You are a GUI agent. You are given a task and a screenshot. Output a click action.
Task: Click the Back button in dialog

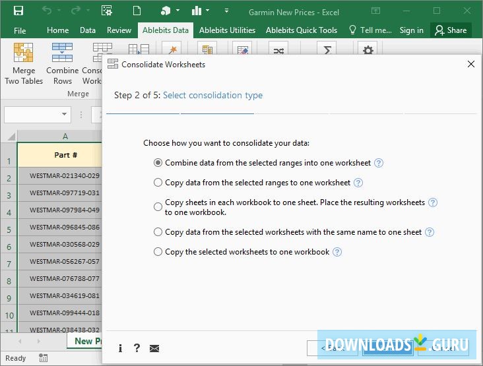pos(332,348)
